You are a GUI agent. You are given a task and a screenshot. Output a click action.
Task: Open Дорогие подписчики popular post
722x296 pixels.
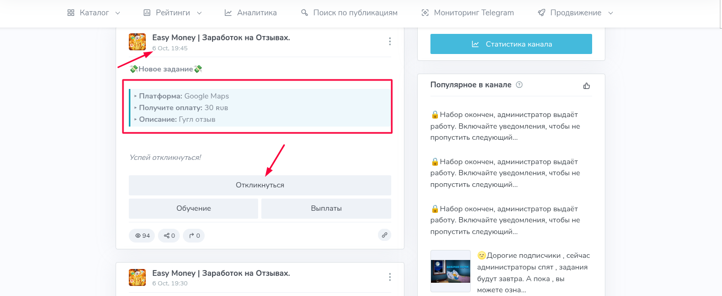click(533, 273)
